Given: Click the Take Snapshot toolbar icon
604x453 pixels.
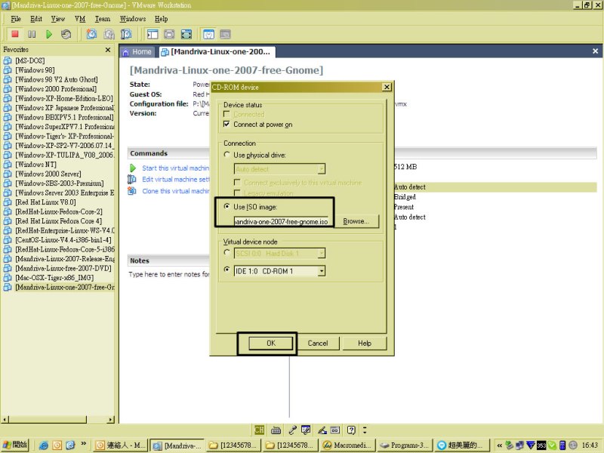Looking at the screenshot, I should pyautogui.click(x=91, y=34).
